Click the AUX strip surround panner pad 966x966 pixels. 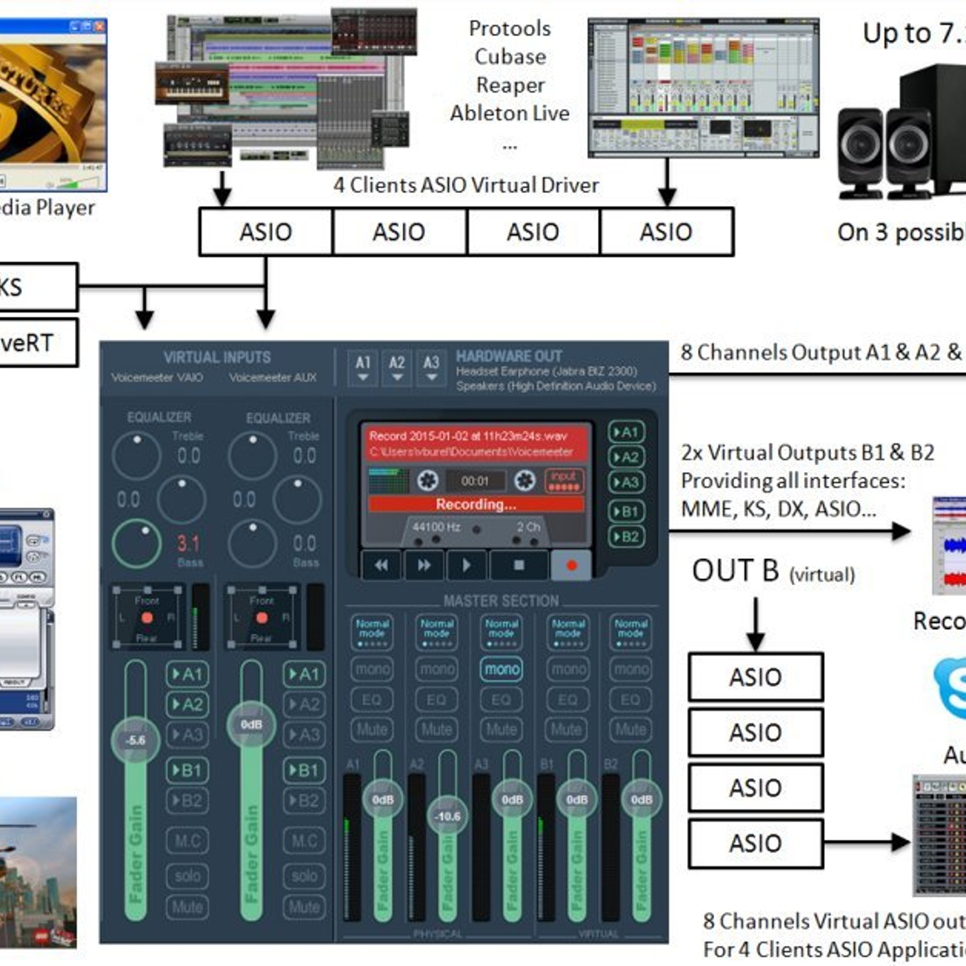[x=263, y=617]
